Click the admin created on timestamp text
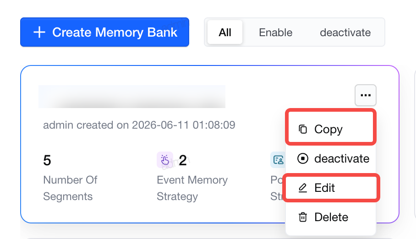 [139, 125]
